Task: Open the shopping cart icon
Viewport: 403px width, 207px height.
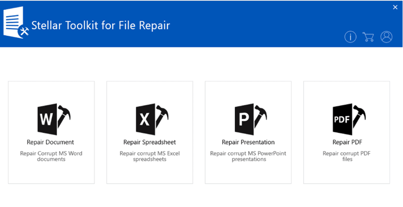Action: click(368, 37)
